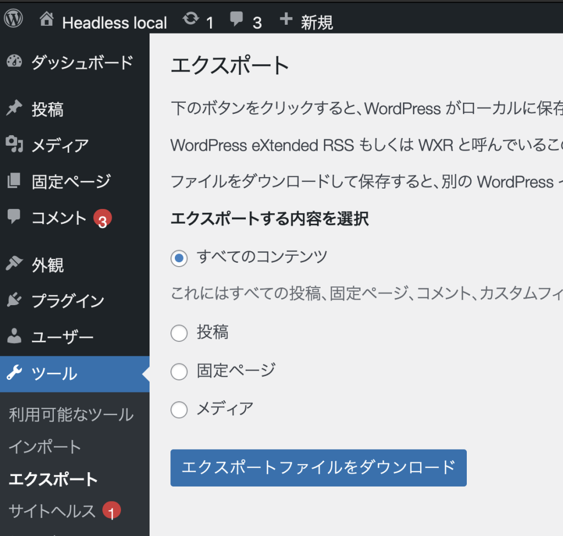Click the red 1 badge beside サイトヘルス
Viewport: 563px width, 536px height.
click(x=112, y=510)
